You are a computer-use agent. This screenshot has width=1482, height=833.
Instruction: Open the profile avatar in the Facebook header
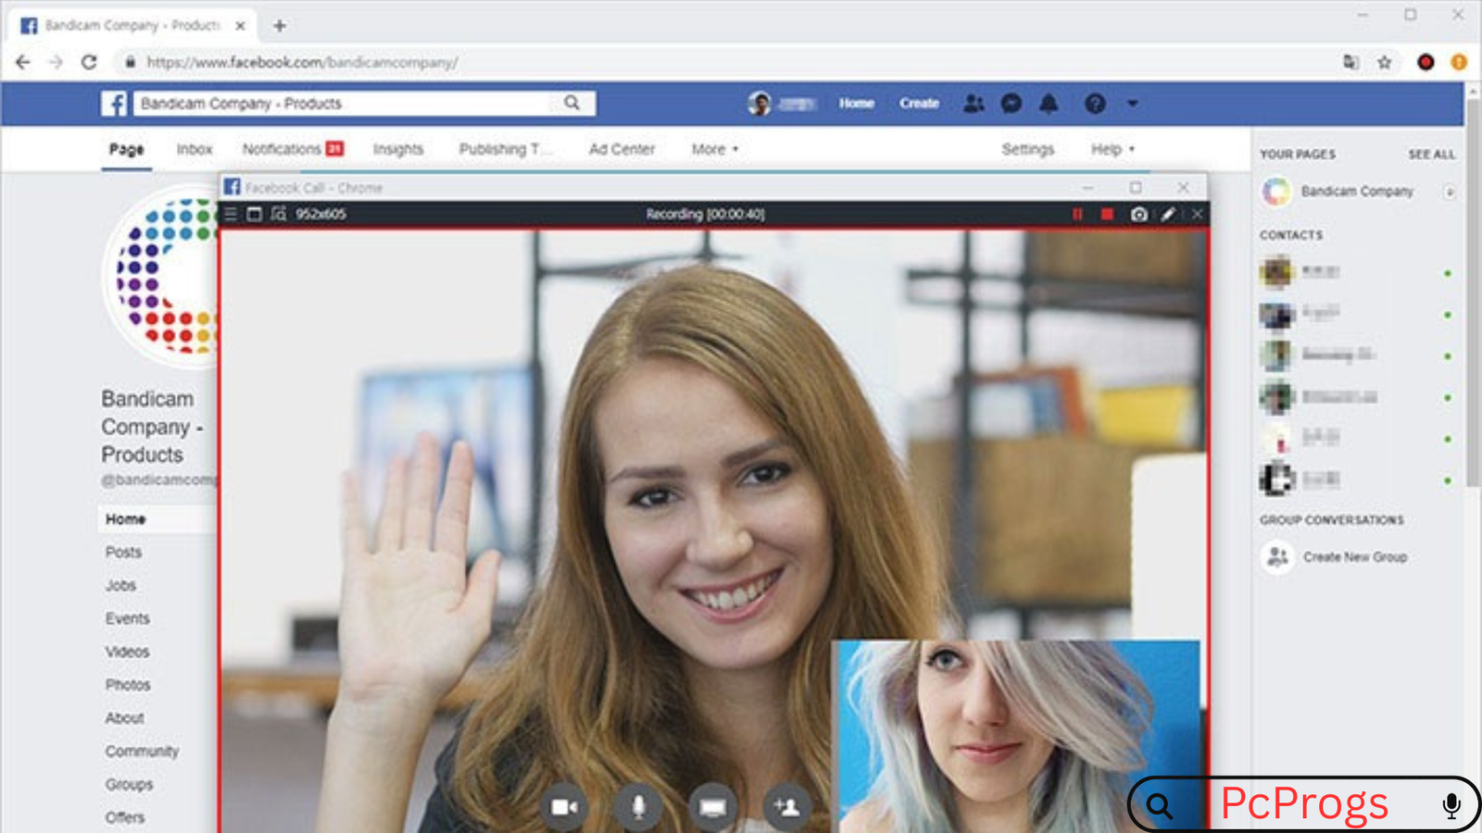point(760,104)
